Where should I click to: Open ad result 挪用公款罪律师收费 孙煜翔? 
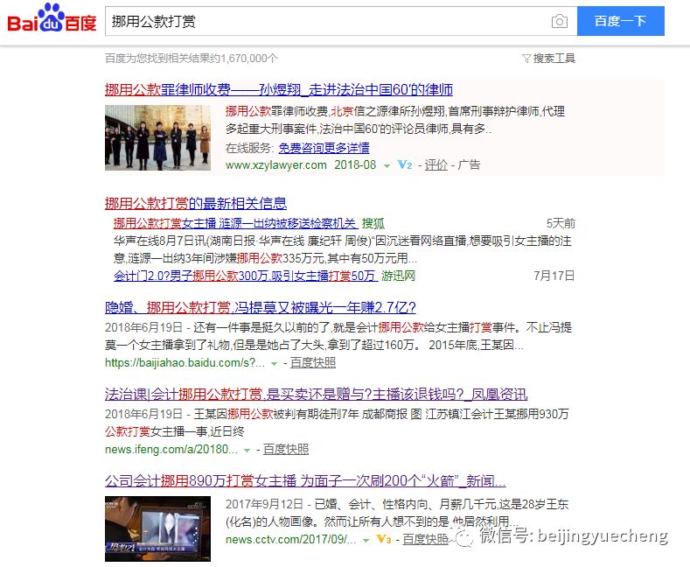click(x=279, y=90)
